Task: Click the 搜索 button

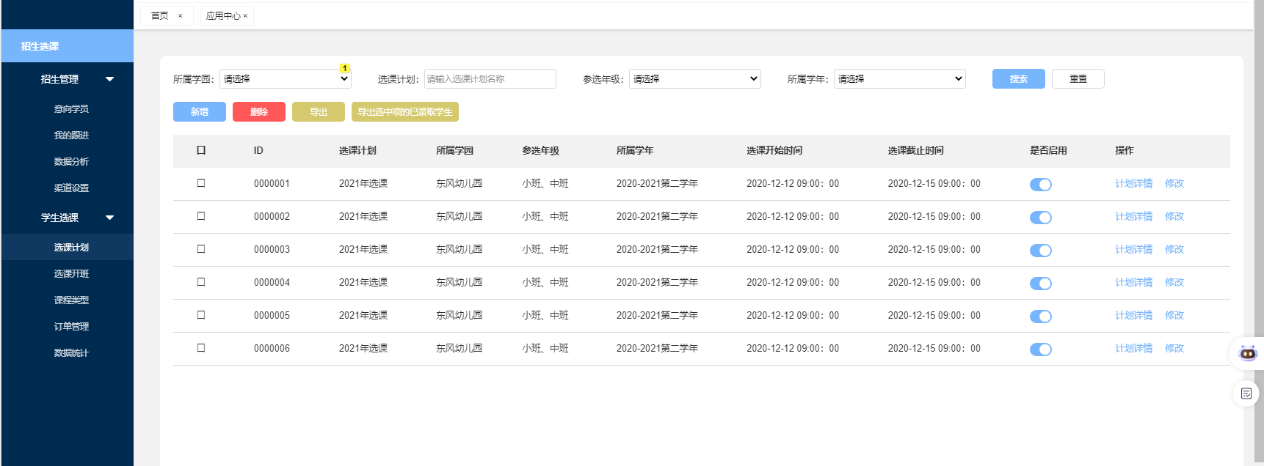Action: (1019, 78)
